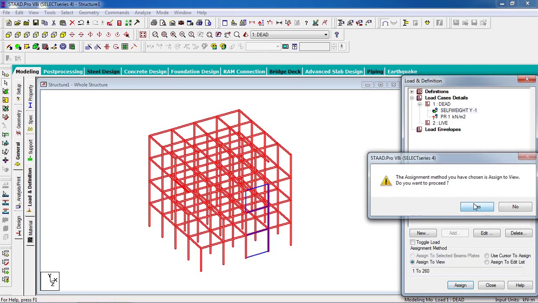Open the disabled combo box in results toolbar

click(x=263, y=46)
